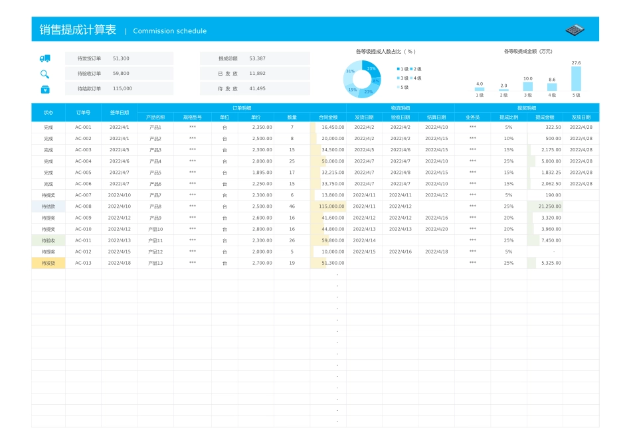The width and height of the screenshot is (631, 446).
Task: Click the 提成总额 value 53,387
Action: [257, 58]
